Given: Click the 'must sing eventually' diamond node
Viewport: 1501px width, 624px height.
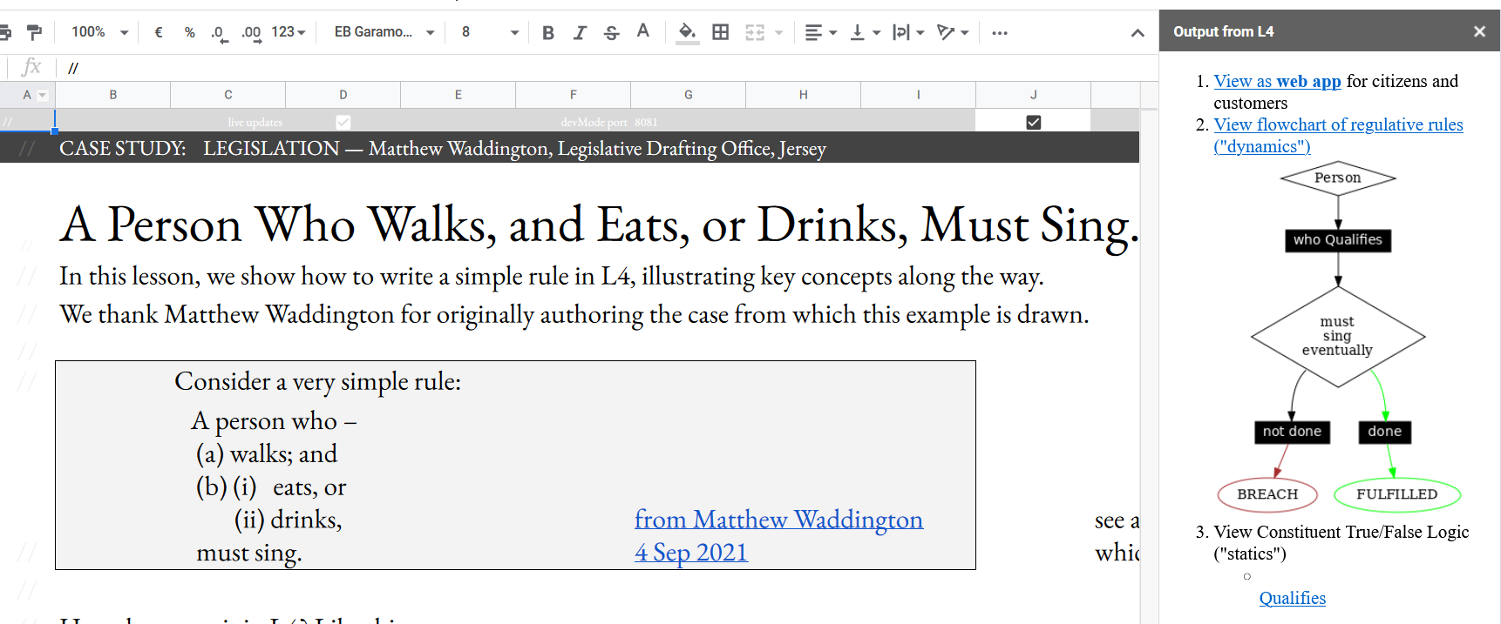Looking at the screenshot, I should [x=1338, y=336].
